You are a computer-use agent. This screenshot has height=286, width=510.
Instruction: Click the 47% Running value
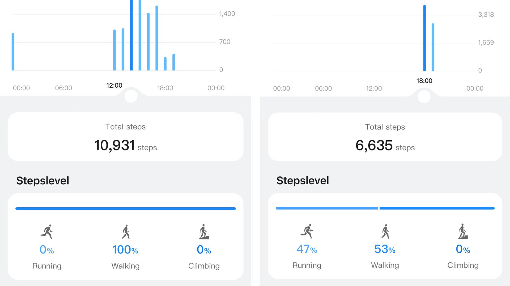pyautogui.click(x=307, y=249)
